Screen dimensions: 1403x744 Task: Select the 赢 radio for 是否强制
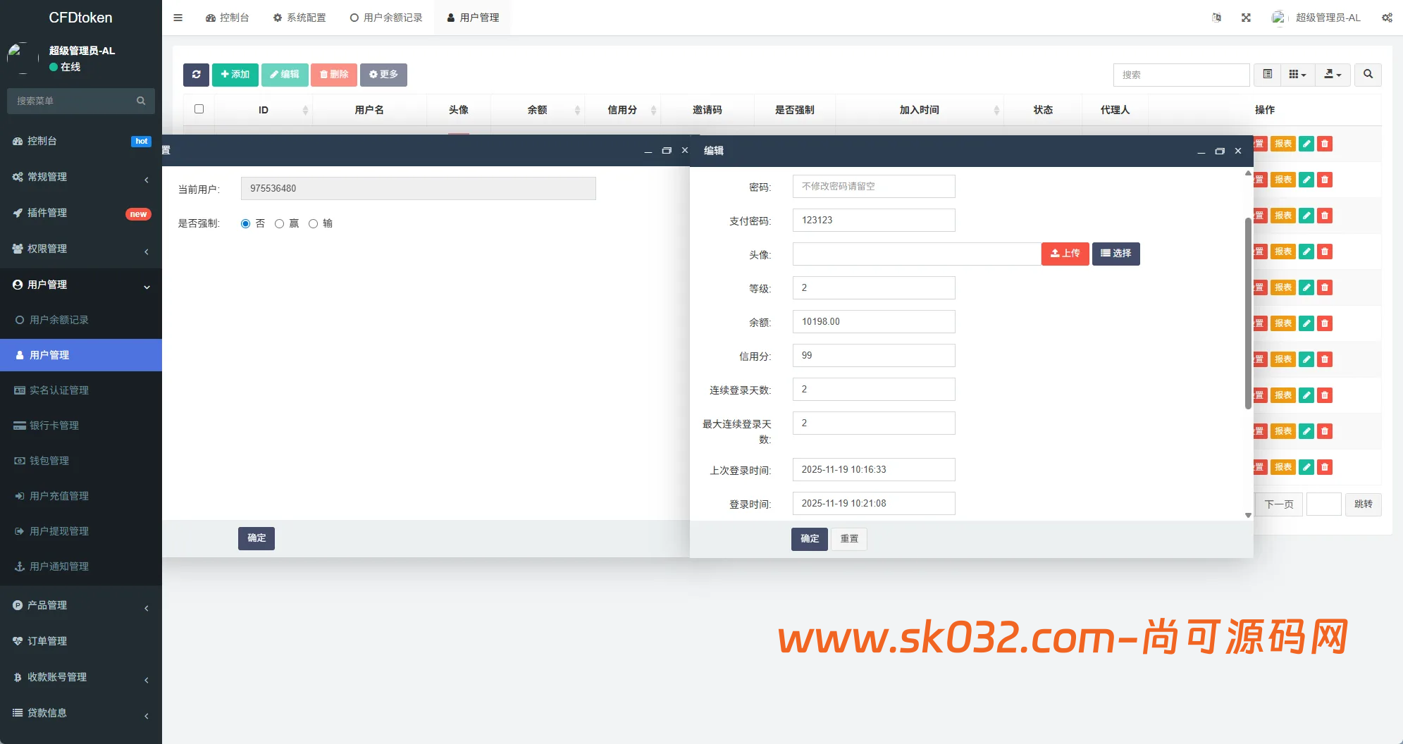(279, 223)
